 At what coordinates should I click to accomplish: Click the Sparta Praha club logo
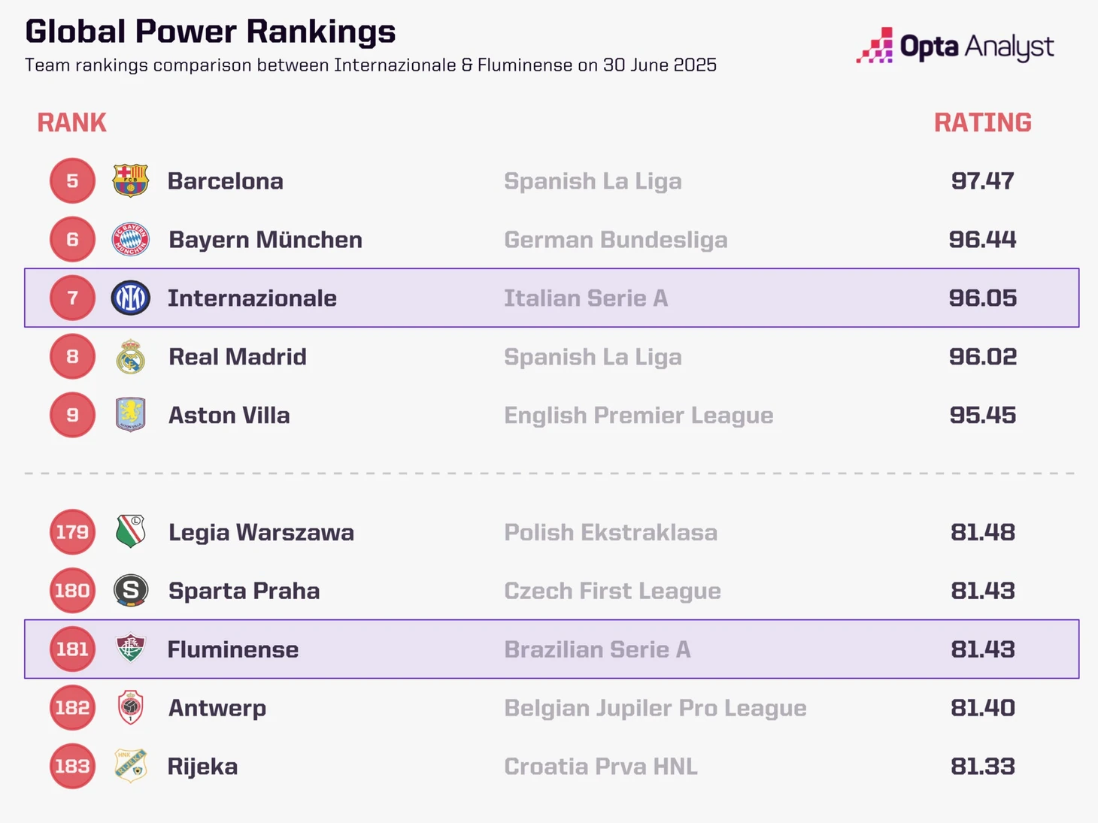pos(130,591)
